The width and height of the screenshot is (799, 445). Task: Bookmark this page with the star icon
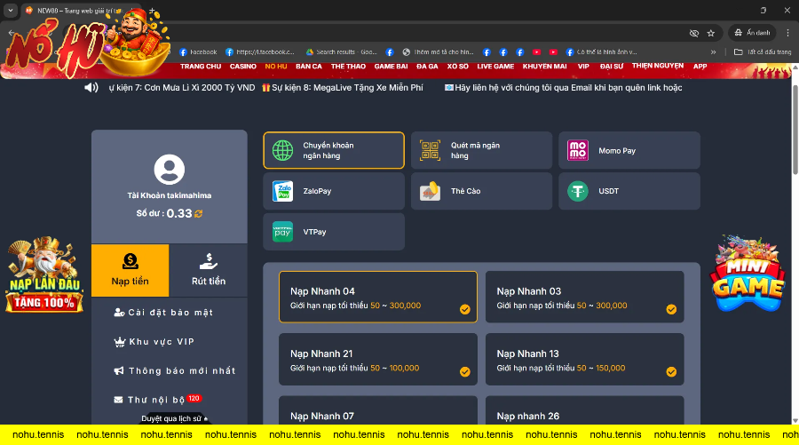710,33
